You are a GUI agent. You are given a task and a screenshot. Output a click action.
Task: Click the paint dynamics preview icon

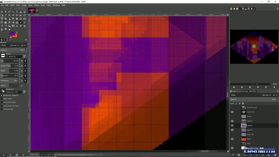[x=3, y=91]
